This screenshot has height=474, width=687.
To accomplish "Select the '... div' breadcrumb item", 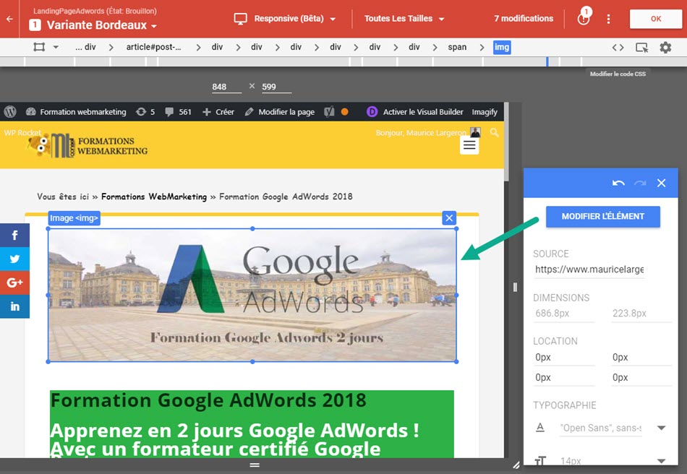I will pyautogui.click(x=85, y=47).
